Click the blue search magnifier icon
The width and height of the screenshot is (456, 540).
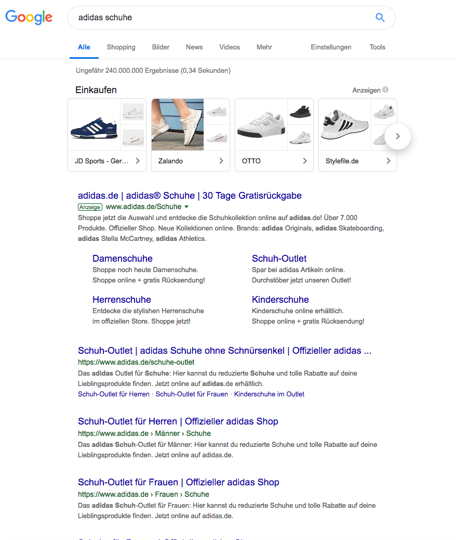380,17
